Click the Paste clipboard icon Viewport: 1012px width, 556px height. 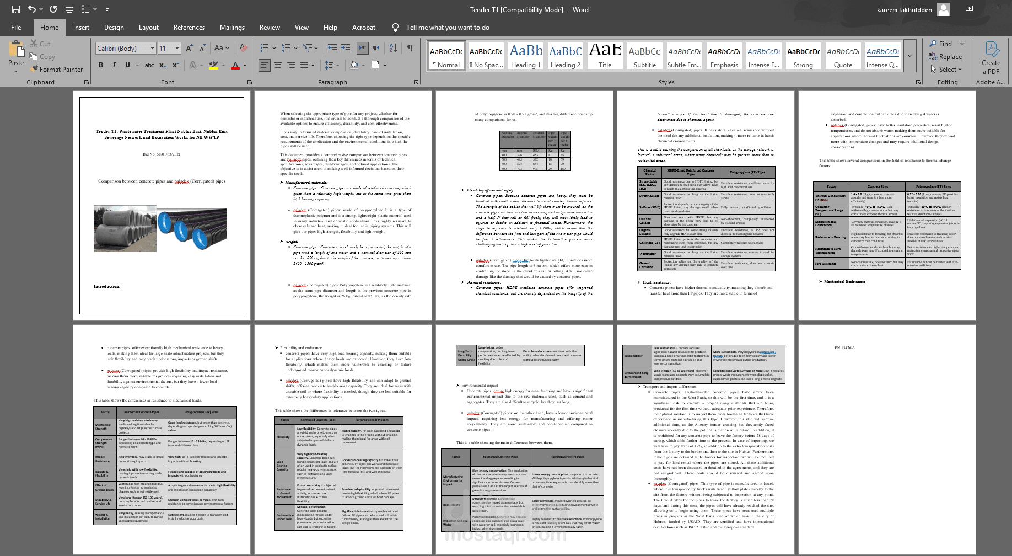click(x=16, y=50)
